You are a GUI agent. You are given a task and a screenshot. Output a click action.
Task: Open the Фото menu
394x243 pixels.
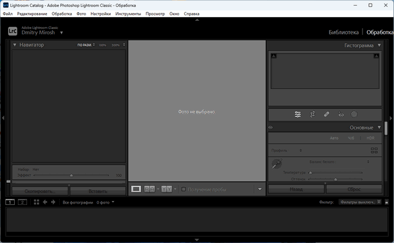click(x=81, y=13)
